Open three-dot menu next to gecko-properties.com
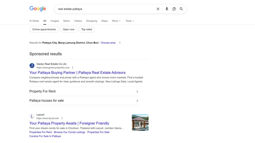The image size is (255, 143). coord(73,68)
